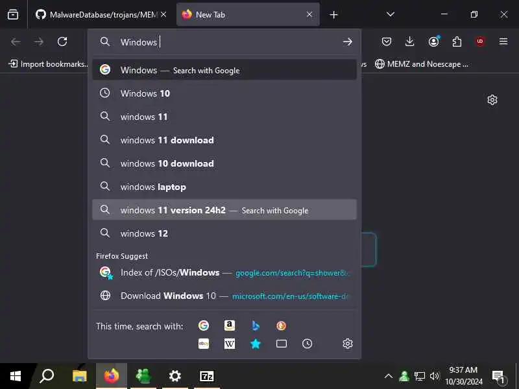Search in open Tabs icon
This screenshot has height=389, width=519.
coord(282,344)
